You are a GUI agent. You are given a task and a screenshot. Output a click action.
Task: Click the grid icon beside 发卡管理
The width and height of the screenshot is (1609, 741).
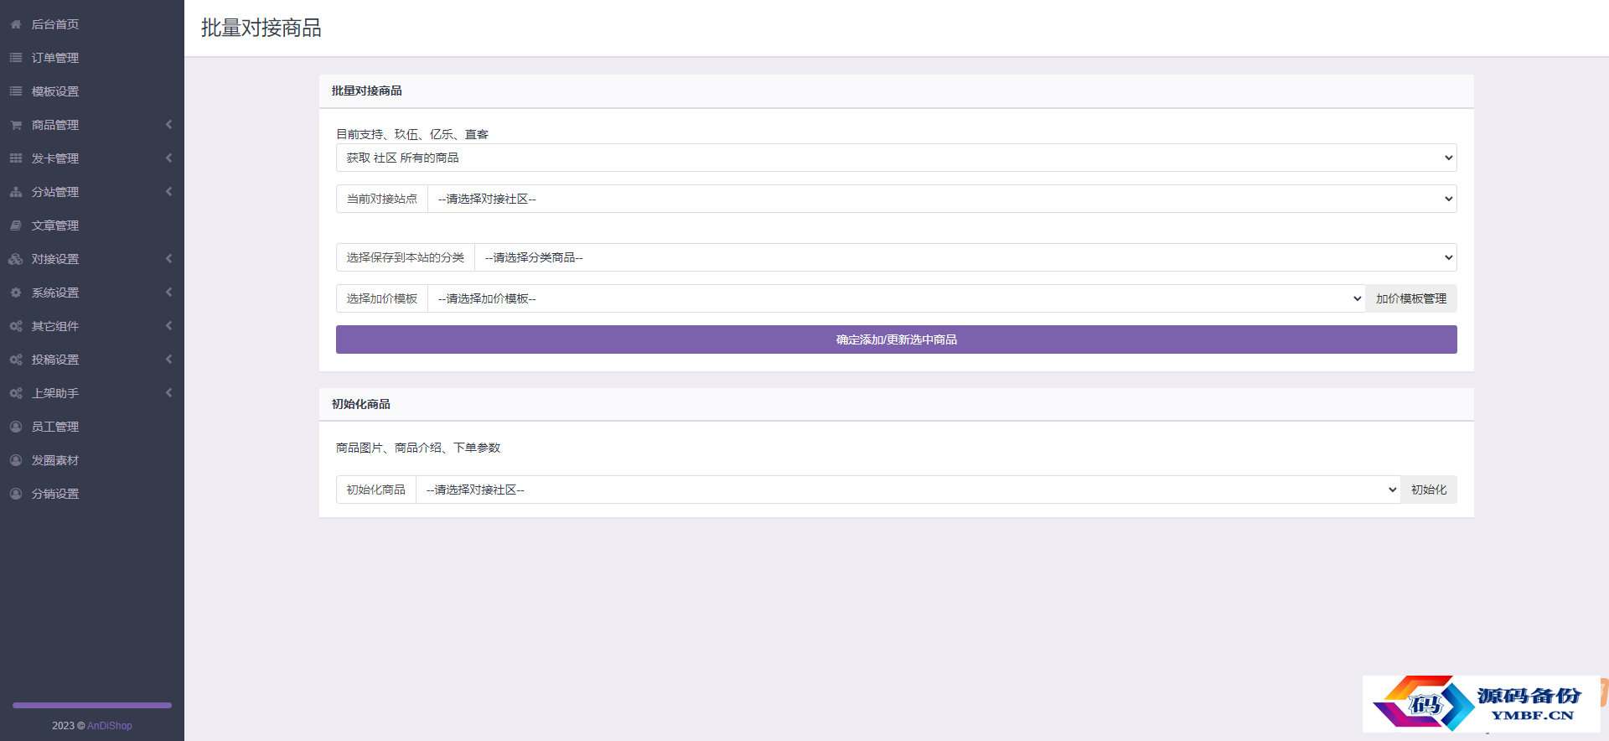16,158
